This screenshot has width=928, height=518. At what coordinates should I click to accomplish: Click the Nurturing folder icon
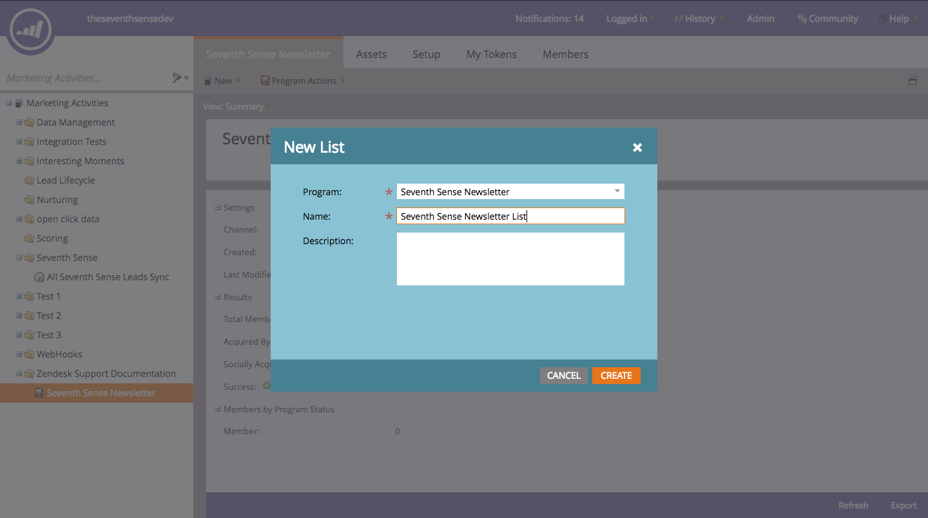click(x=29, y=200)
